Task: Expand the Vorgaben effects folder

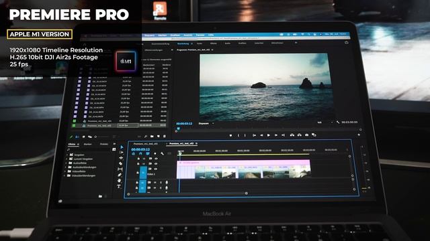Action: [67, 155]
